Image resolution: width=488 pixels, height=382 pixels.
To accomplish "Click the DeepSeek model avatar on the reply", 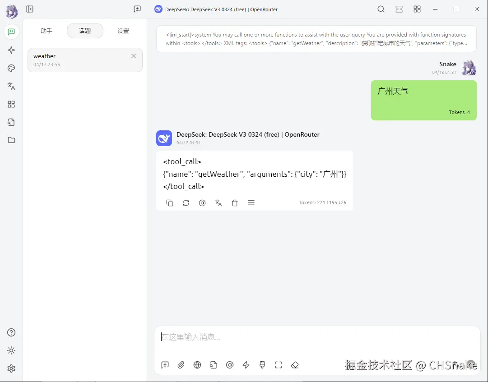I will 164,138.
